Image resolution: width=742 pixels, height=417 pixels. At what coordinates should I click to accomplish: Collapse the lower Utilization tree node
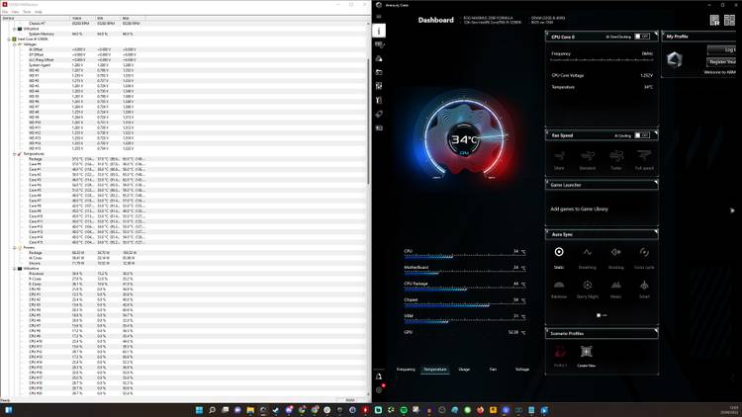[x=14, y=268]
